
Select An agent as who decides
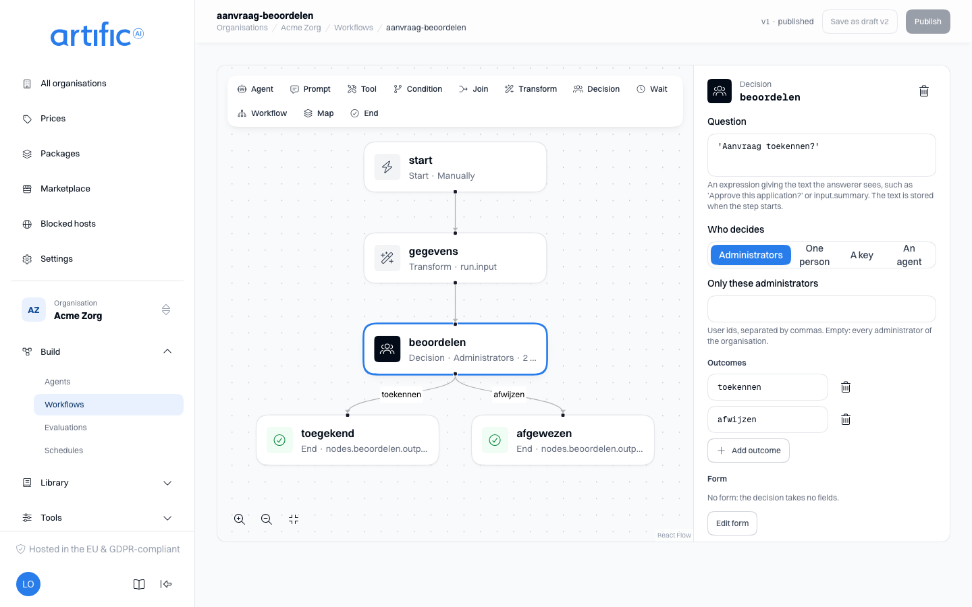pyautogui.click(x=909, y=255)
